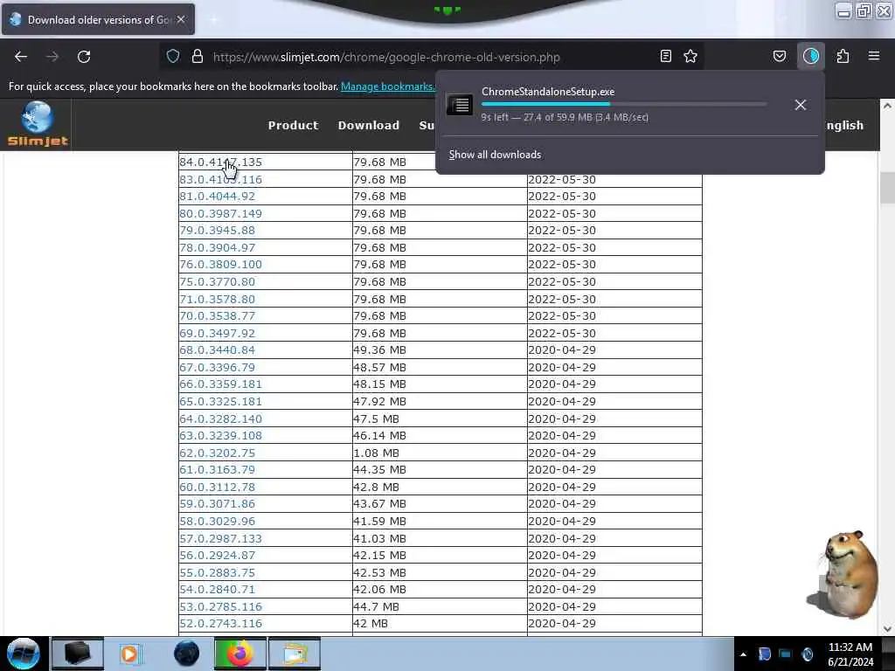895x671 pixels.
Task: Download Chrome version 62.0.3202.75
Action: click(217, 453)
